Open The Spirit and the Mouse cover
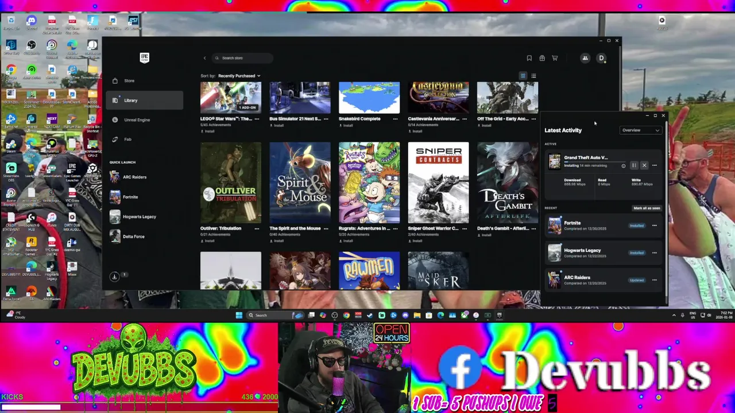The width and height of the screenshot is (735, 413). 300,183
